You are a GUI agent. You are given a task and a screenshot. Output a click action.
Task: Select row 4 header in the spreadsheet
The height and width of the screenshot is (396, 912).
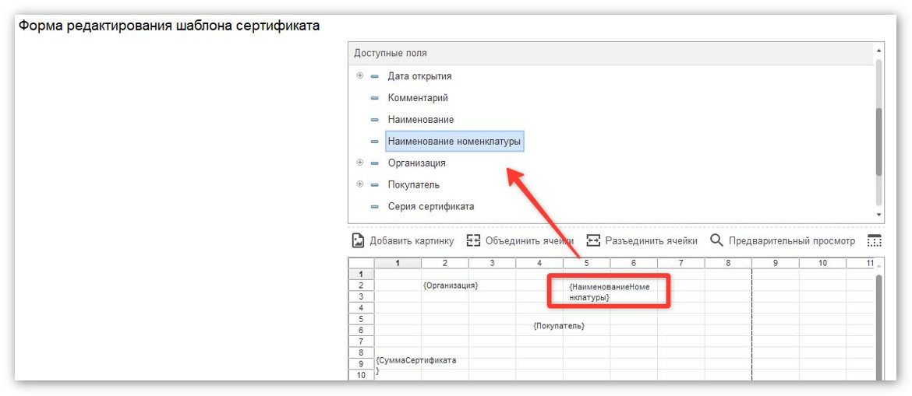pyautogui.click(x=361, y=308)
